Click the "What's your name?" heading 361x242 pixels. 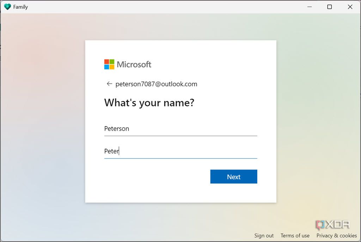149,103
